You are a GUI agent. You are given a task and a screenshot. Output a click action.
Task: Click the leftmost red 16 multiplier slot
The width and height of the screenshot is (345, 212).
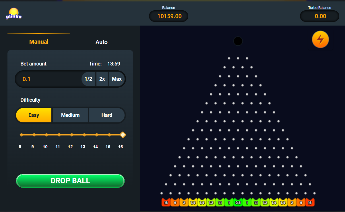pos(166,203)
